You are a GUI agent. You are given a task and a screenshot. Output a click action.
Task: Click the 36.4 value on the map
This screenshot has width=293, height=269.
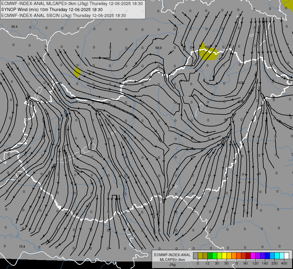click(14, 27)
